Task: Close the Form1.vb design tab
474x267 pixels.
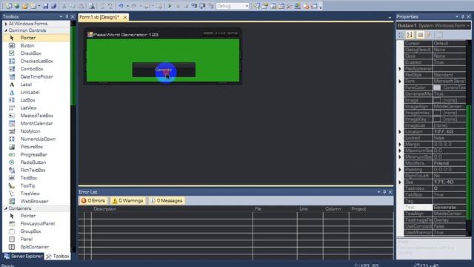Action: click(125, 17)
